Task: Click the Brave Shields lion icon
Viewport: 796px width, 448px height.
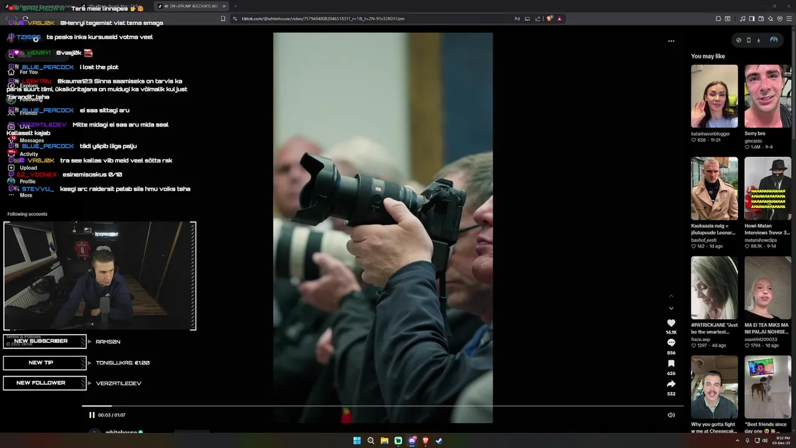Action: pyautogui.click(x=550, y=19)
